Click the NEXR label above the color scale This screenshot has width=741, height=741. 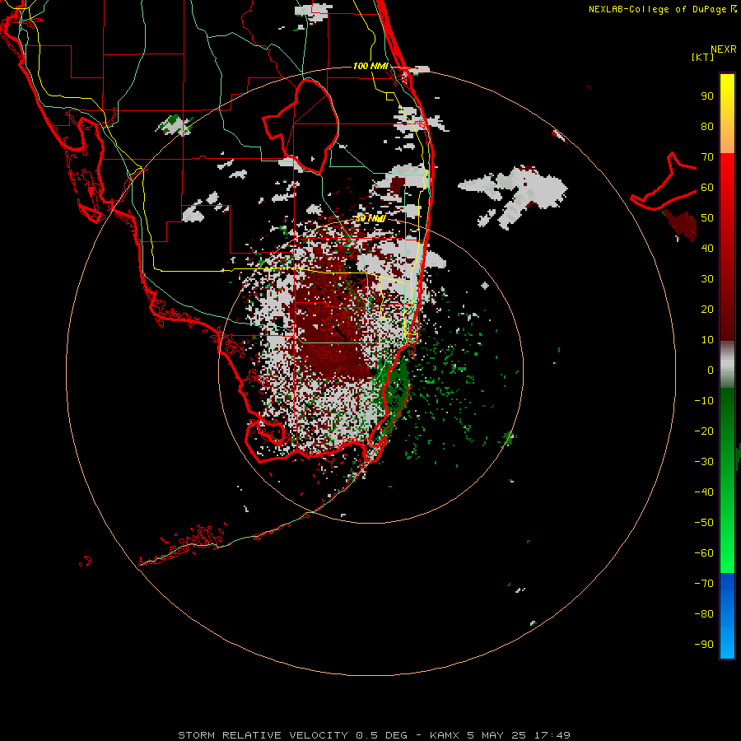[x=723, y=49]
